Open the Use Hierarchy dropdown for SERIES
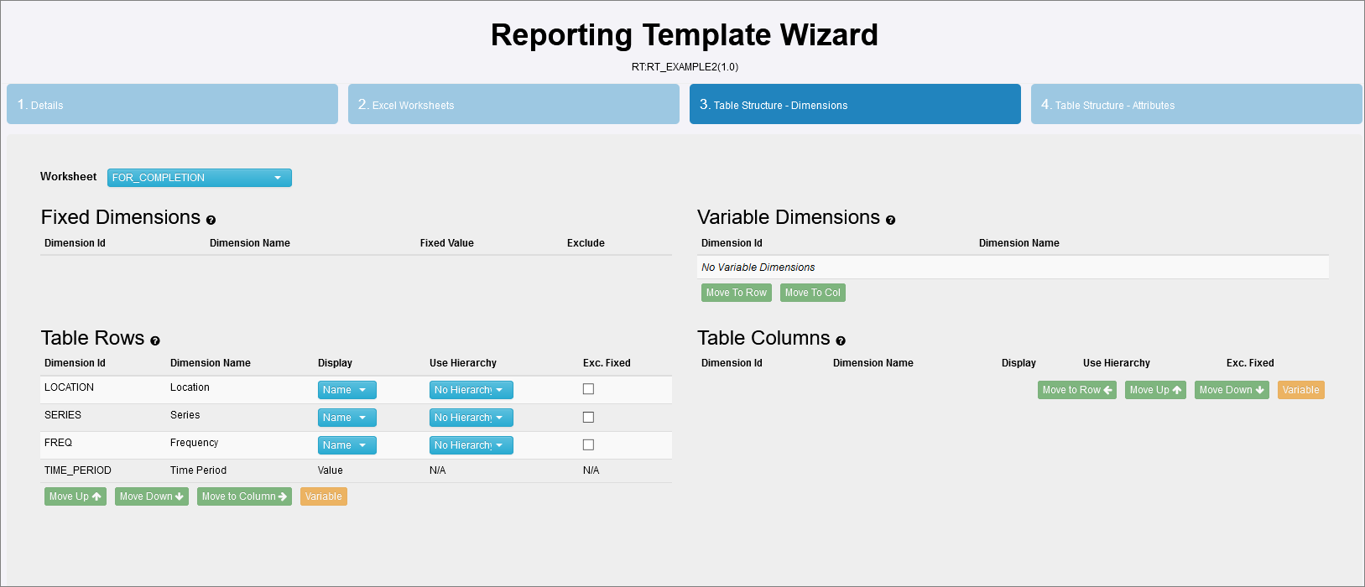1365x587 pixels. coord(471,418)
